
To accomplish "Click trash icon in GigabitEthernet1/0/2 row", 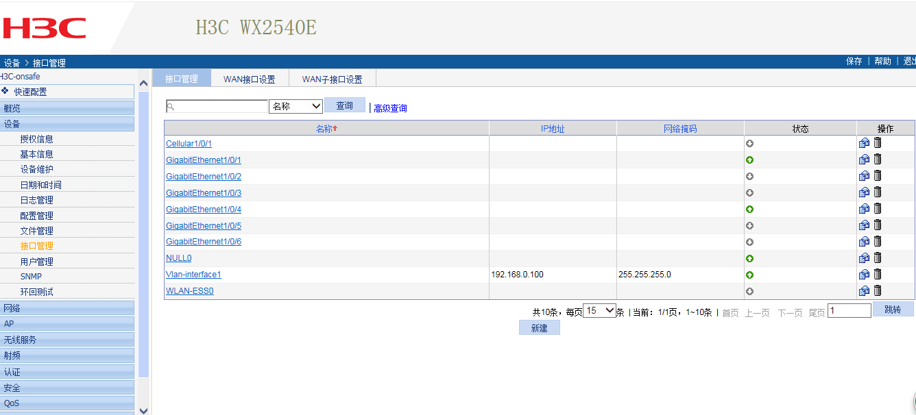I will click(x=878, y=175).
